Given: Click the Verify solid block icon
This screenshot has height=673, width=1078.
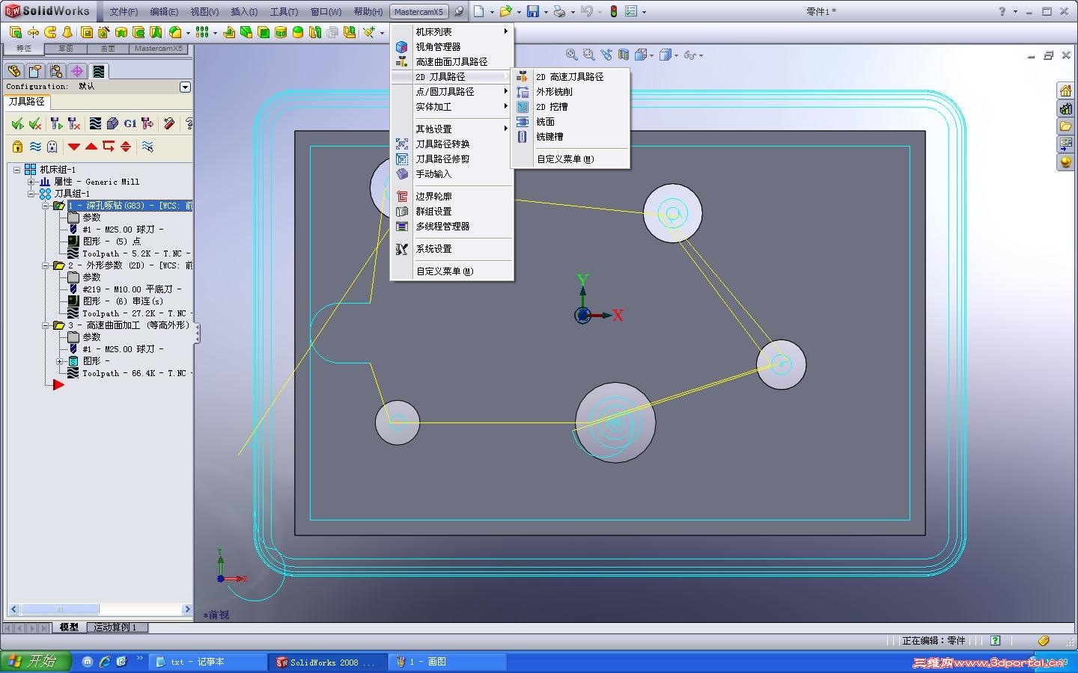Looking at the screenshot, I should [x=112, y=123].
